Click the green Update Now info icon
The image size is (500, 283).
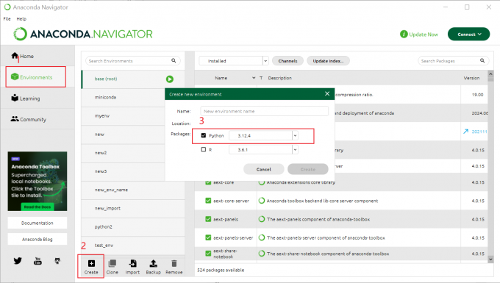point(404,34)
